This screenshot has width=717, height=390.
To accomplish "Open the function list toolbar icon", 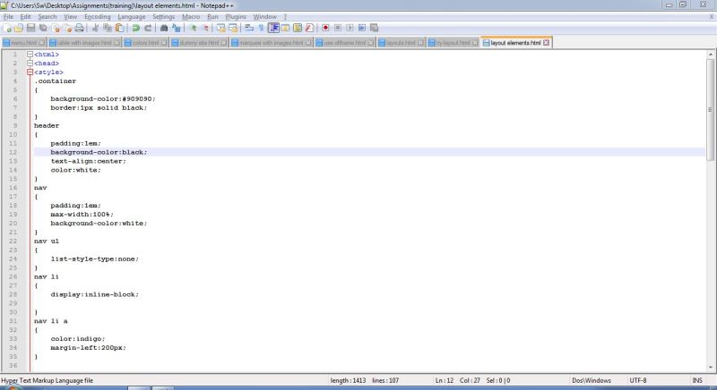I will tap(309, 28).
